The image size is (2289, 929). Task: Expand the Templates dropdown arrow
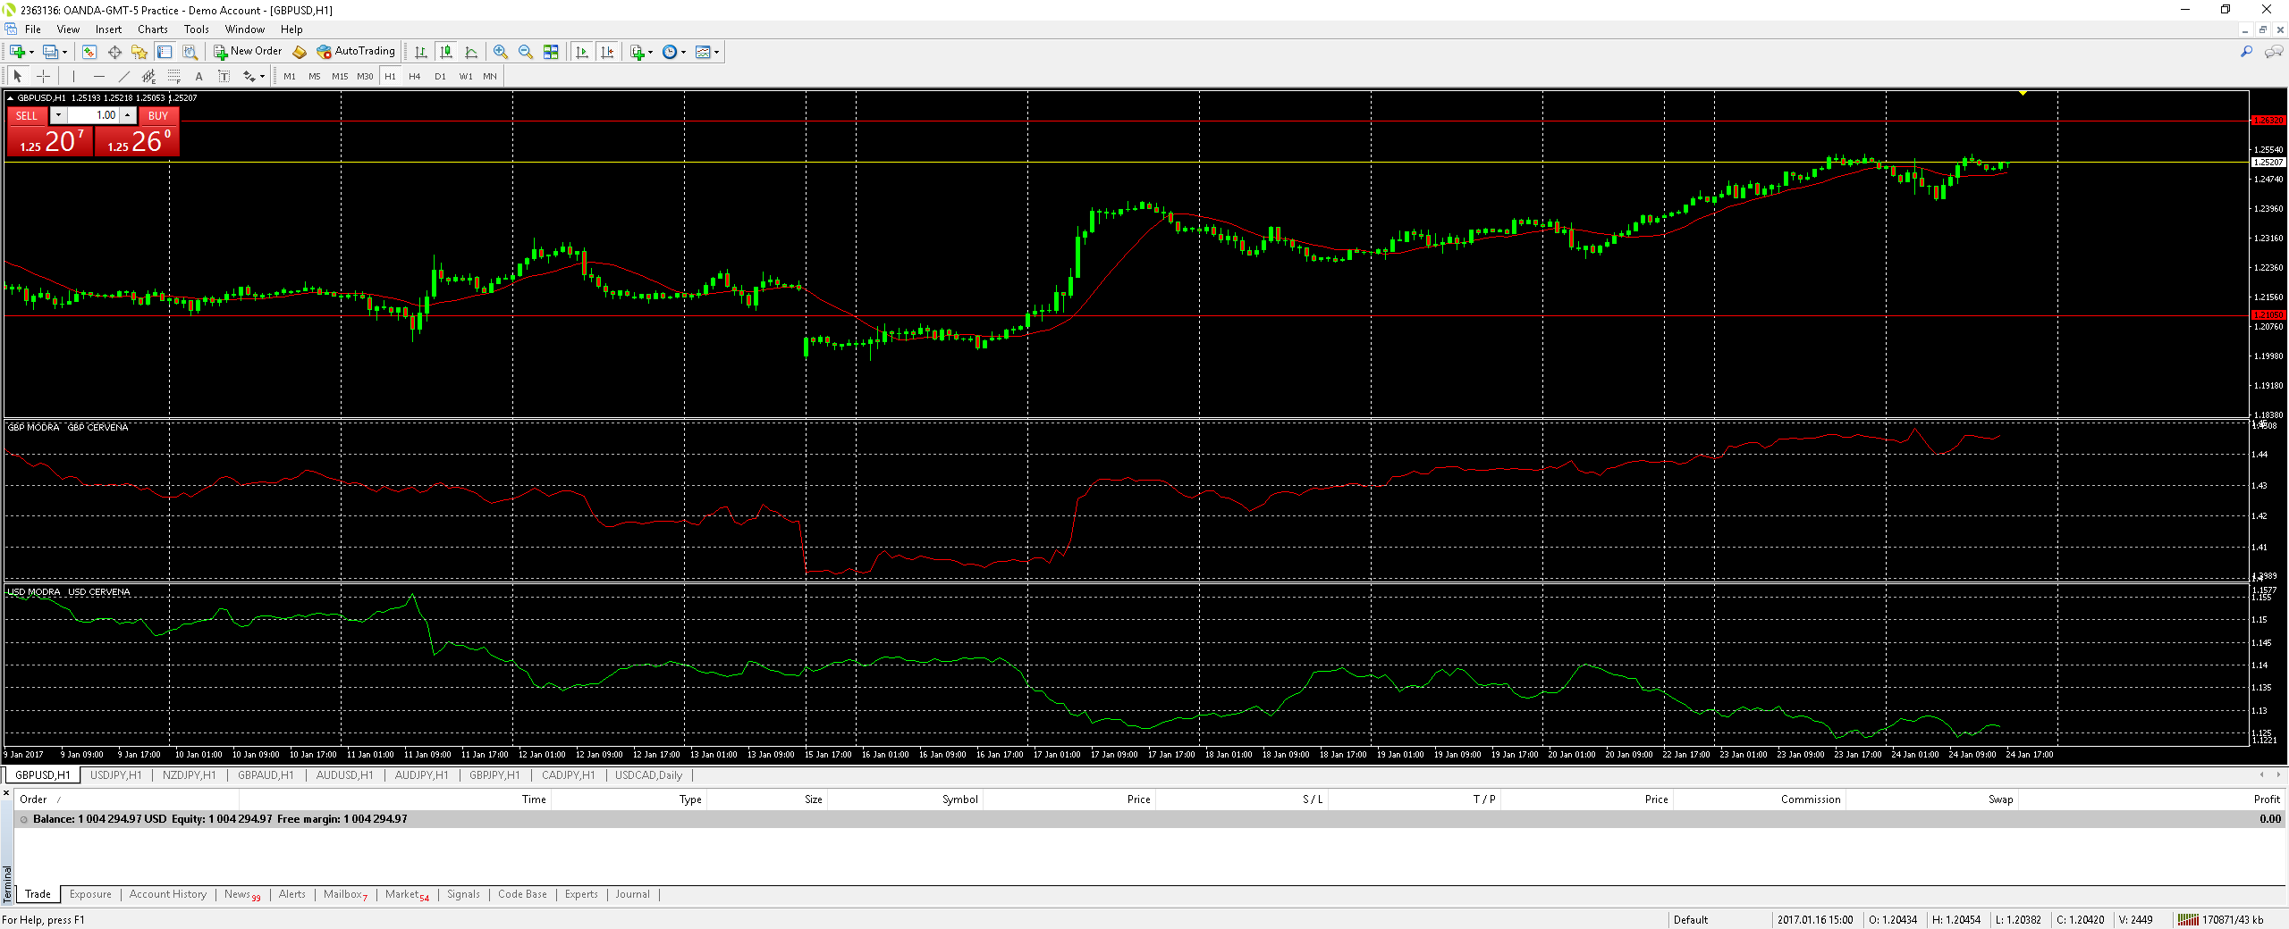716,52
